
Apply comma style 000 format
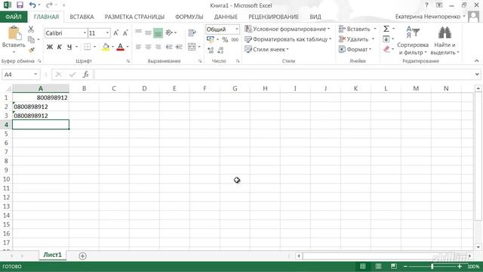[x=235, y=40]
